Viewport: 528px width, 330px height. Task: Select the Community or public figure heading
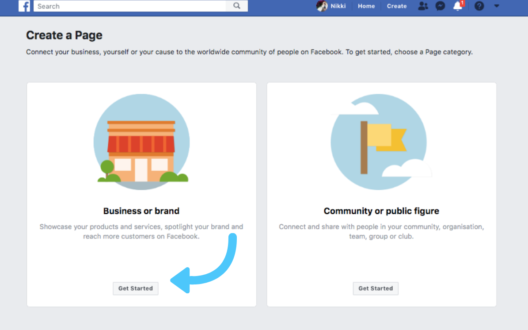click(x=381, y=211)
